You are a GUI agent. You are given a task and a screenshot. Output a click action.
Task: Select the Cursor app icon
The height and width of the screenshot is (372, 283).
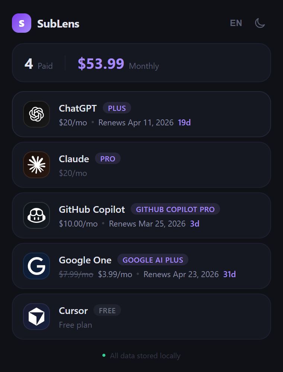click(x=36, y=317)
